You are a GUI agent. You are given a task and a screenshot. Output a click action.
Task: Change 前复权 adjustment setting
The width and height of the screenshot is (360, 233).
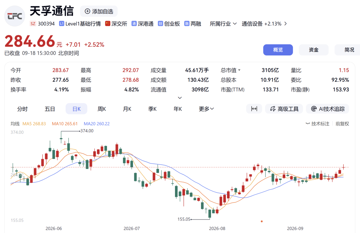pos(342,124)
